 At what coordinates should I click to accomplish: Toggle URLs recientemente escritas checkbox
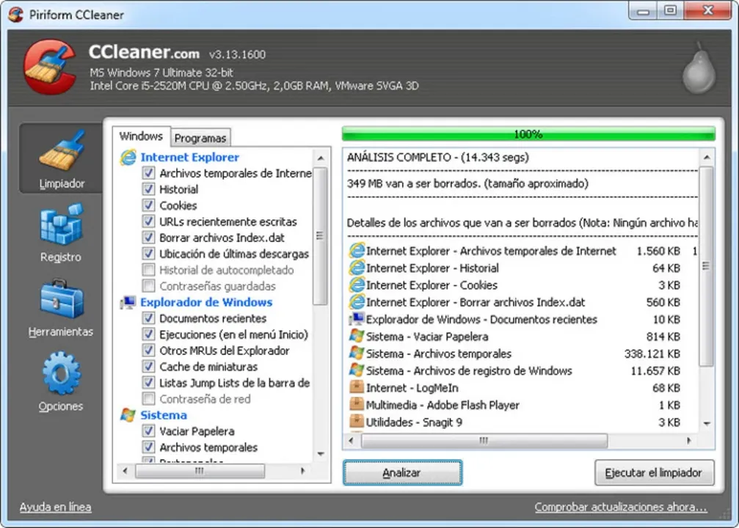(148, 221)
